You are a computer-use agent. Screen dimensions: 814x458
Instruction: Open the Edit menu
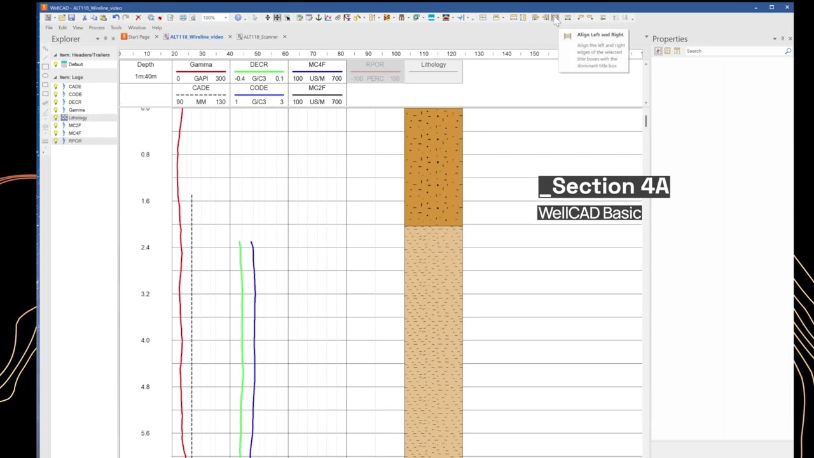point(63,28)
